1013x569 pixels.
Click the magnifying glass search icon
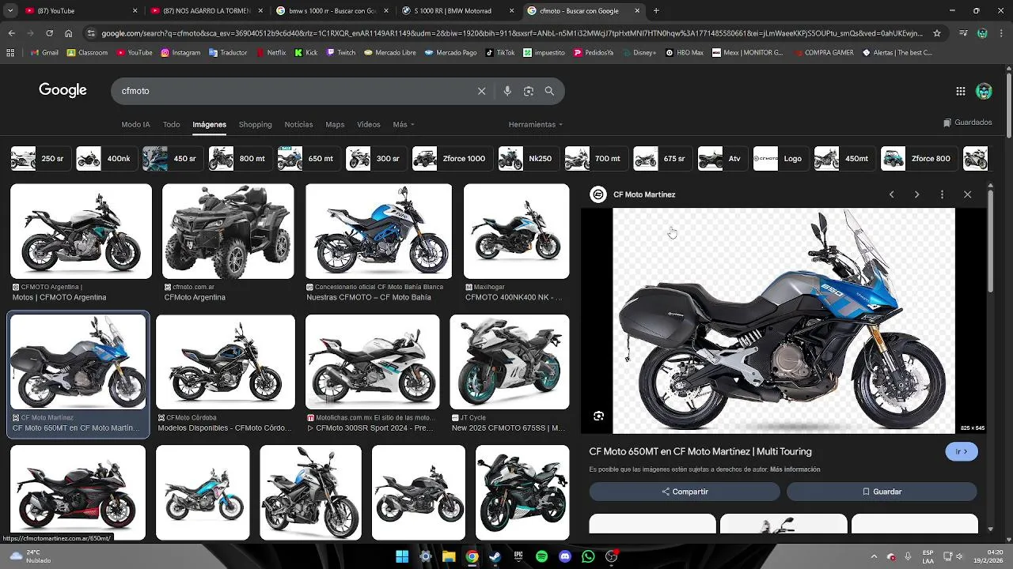[x=549, y=91]
